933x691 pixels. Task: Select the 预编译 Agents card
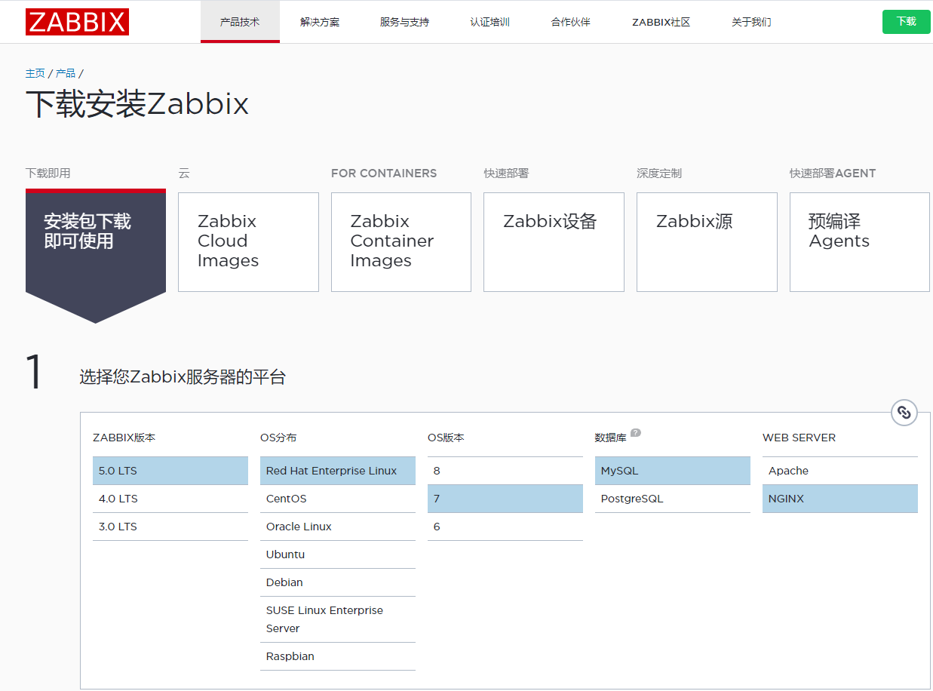click(860, 242)
